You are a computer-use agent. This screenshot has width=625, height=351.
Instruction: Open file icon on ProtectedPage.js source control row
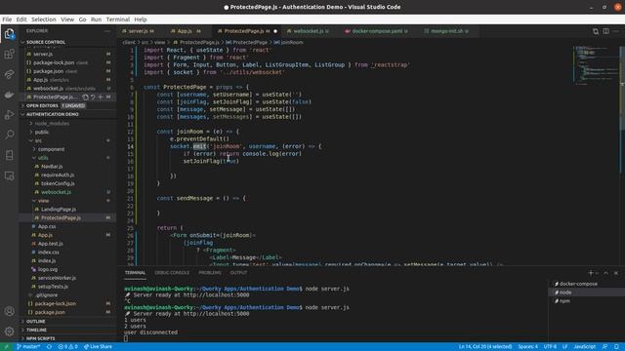click(x=85, y=97)
